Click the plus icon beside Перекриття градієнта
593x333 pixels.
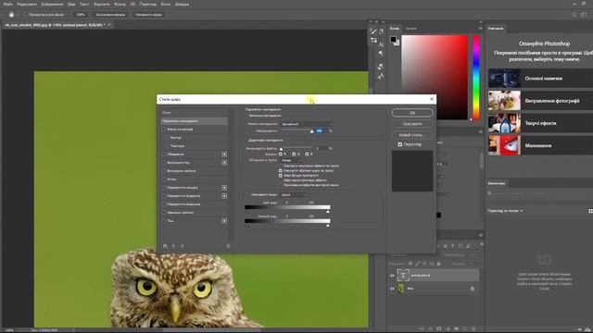224,196
